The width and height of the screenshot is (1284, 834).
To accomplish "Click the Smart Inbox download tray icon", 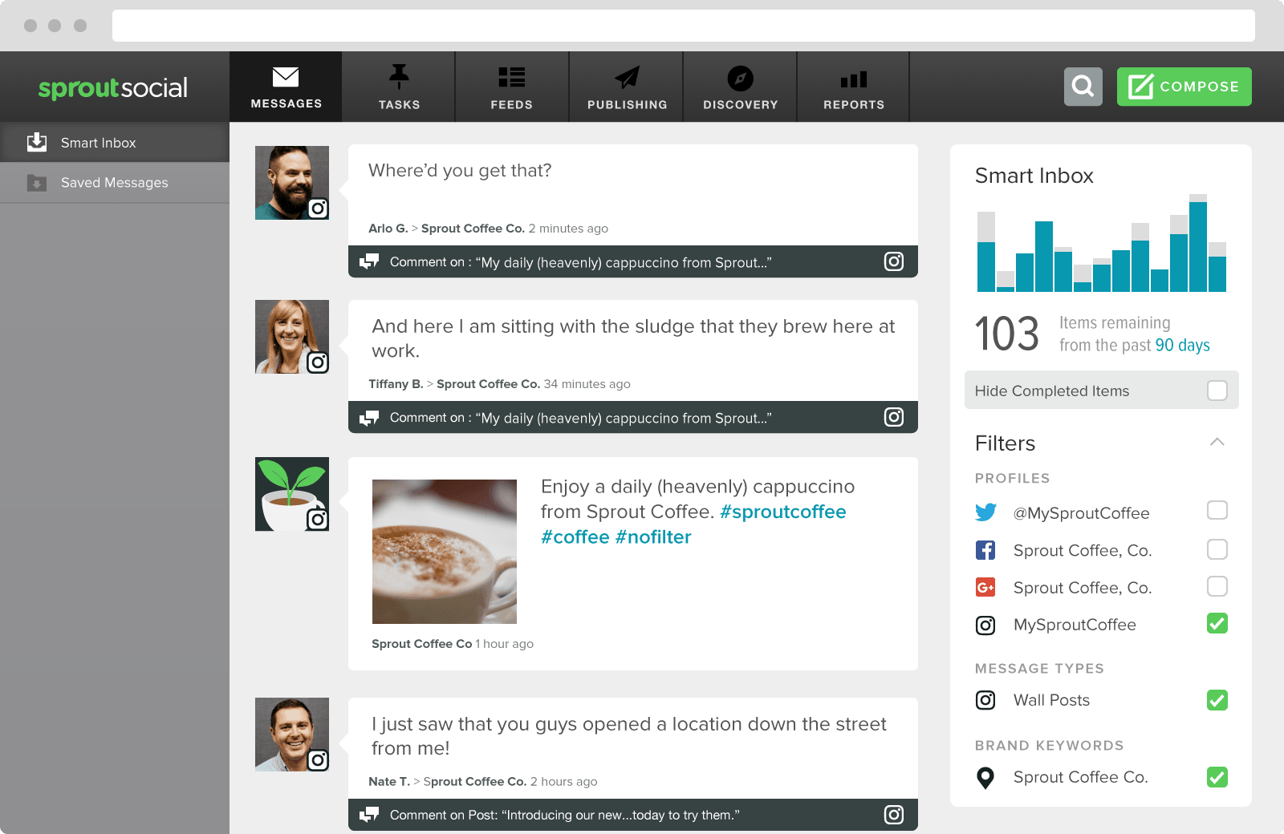I will pyautogui.click(x=37, y=142).
